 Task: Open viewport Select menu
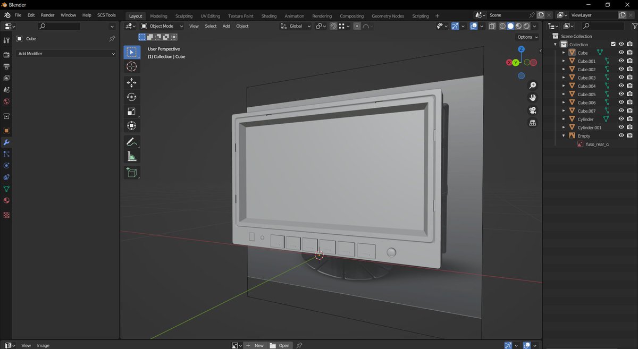click(x=211, y=26)
